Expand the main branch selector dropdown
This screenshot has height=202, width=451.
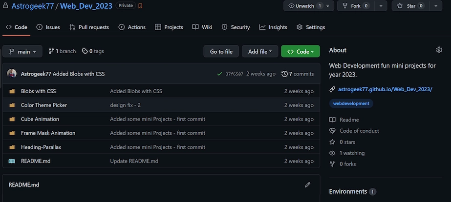coord(22,51)
